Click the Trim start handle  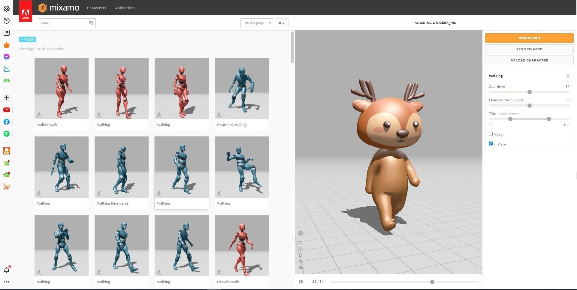tap(510, 119)
